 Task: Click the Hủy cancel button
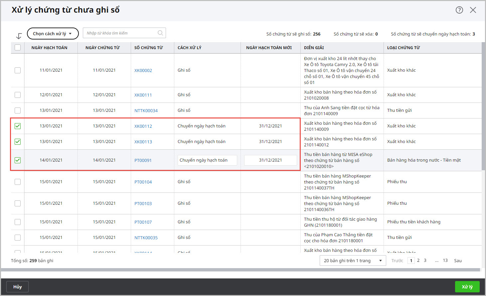[x=17, y=287]
